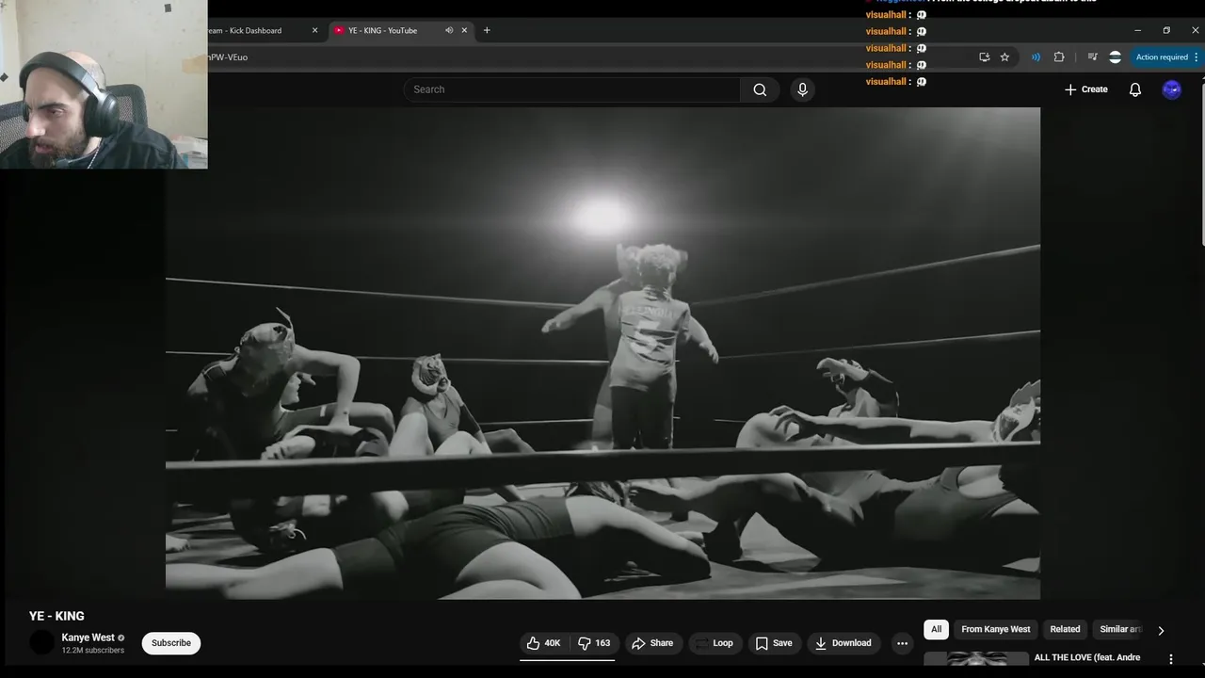Dislike the video showing 163
Image resolution: width=1205 pixels, height=678 pixels.
coord(594,643)
